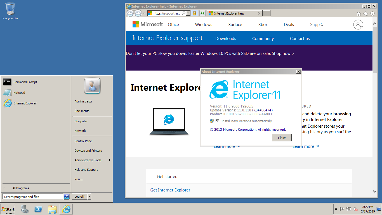Image resolution: width=382 pixels, height=215 pixels.
Task: Expand Administrative Tools submenu
Action: coord(92,160)
